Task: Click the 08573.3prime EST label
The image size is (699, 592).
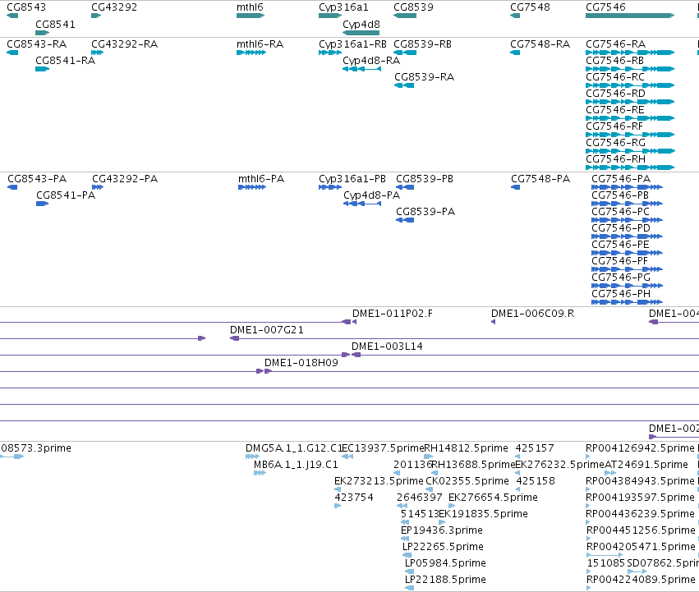Action: [x=35, y=448]
